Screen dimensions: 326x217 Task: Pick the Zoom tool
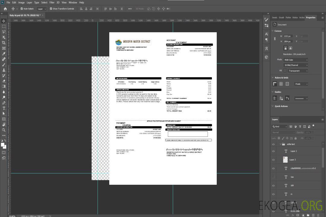point(4,130)
